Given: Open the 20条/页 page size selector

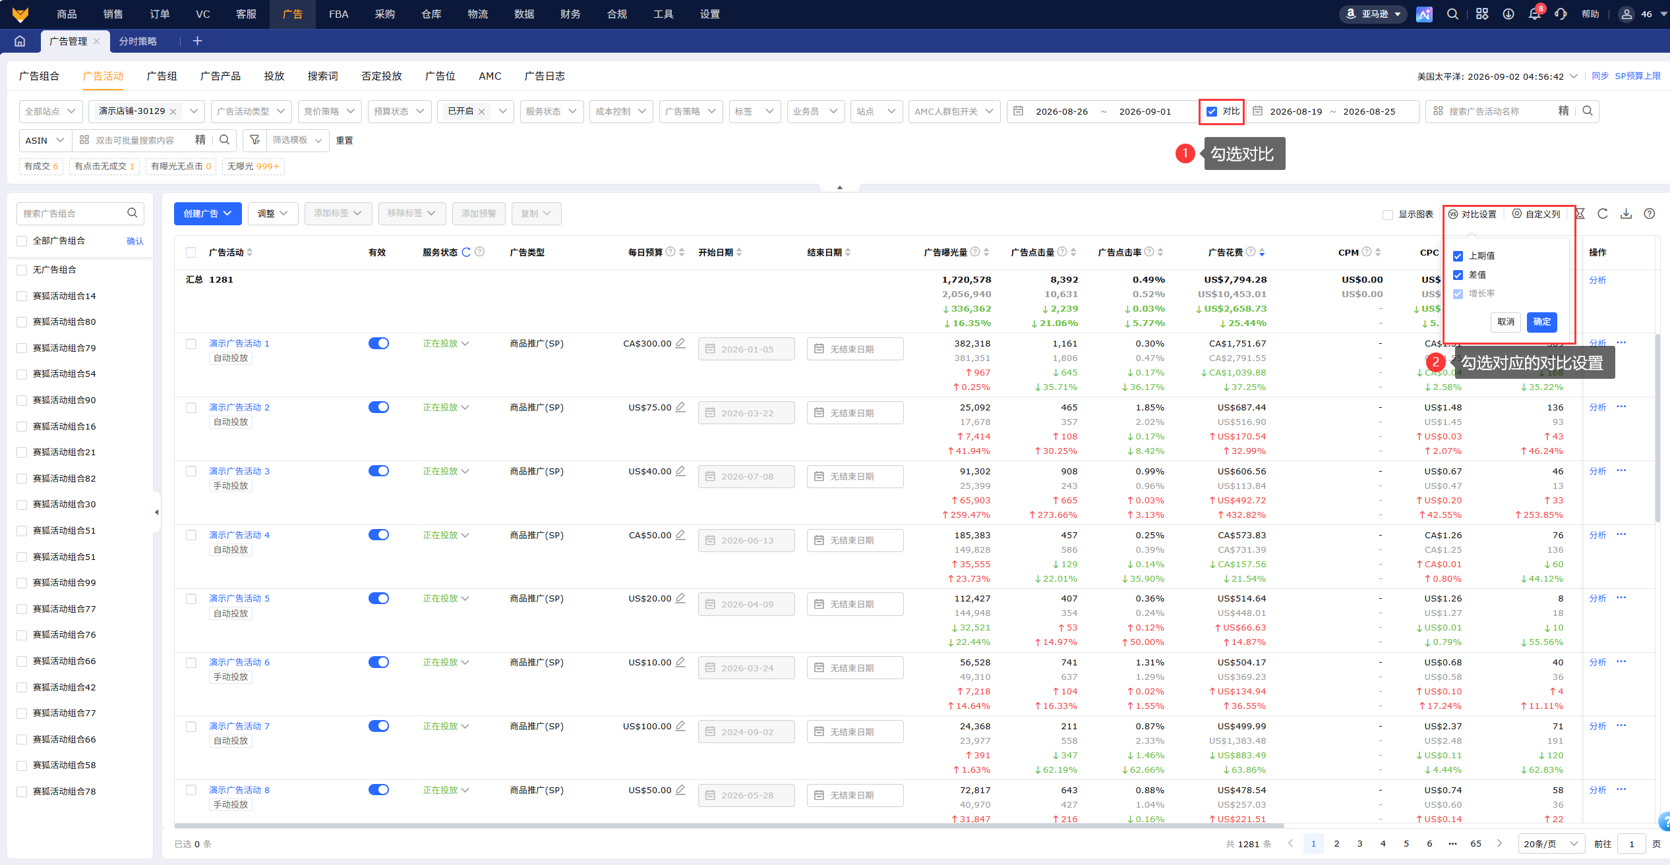Looking at the screenshot, I should (1551, 844).
